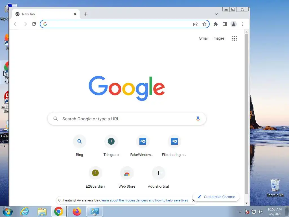Open the profile avatar menu

point(233,24)
